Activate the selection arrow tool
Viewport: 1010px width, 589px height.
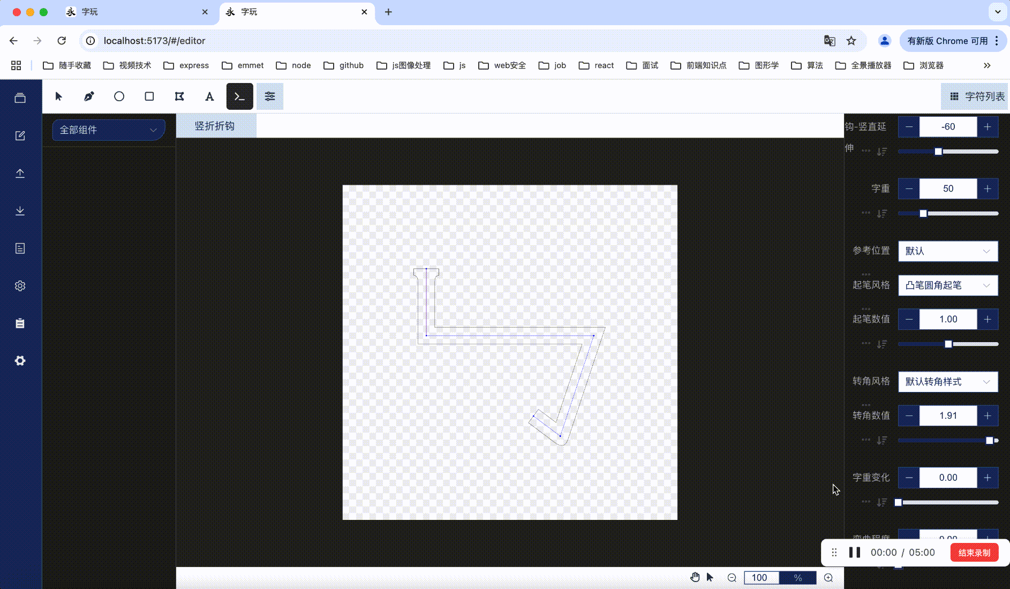(59, 96)
